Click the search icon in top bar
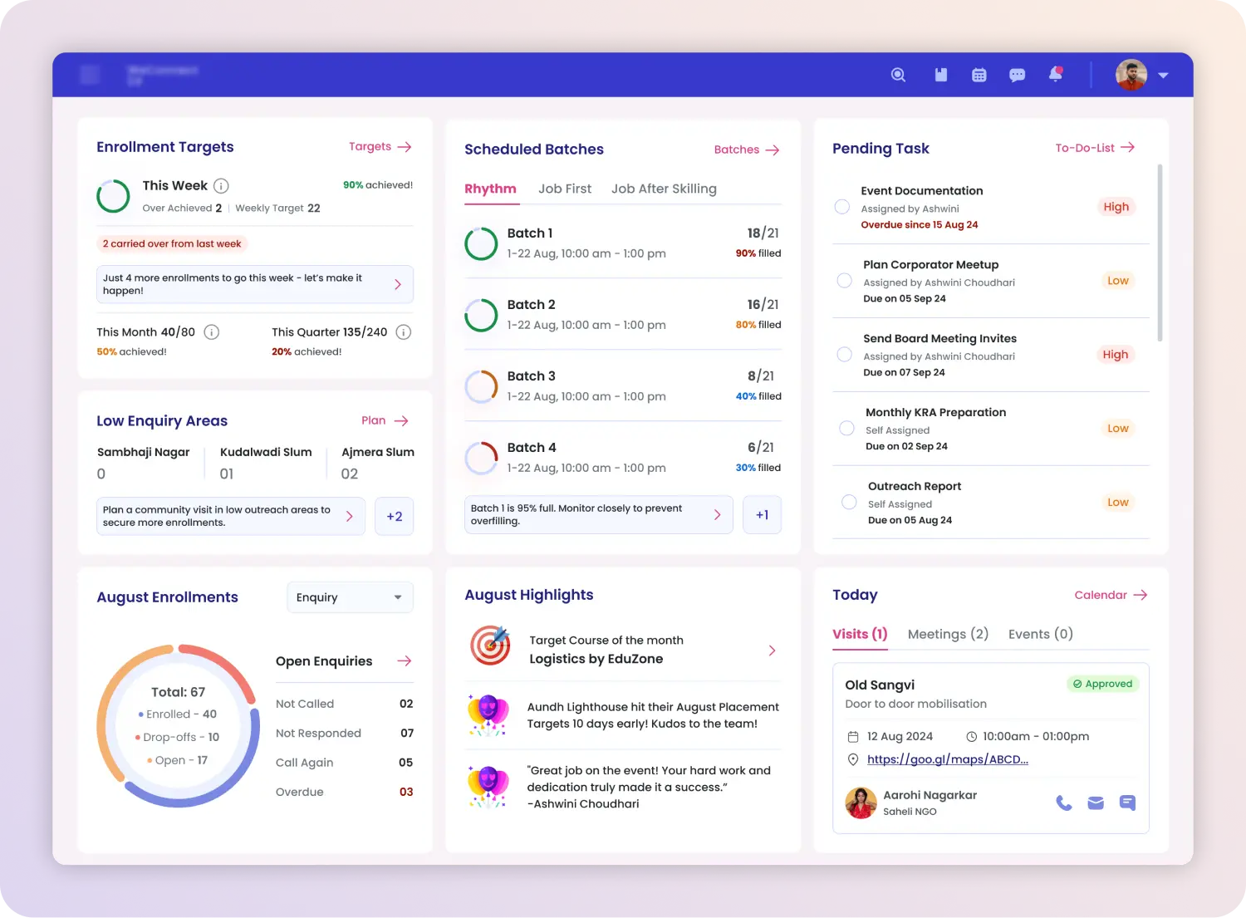1246x918 pixels. pos(898,75)
